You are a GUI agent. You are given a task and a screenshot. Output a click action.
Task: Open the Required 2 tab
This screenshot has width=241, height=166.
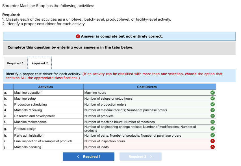coord(39,63)
